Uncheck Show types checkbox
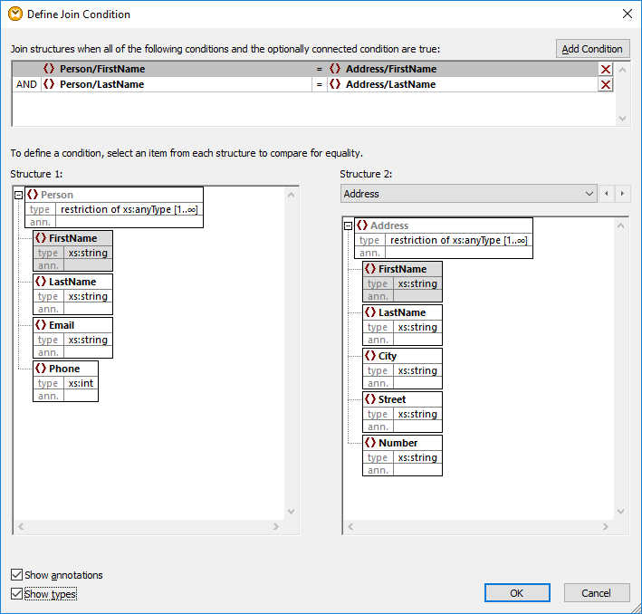This screenshot has width=642, height=614. pyautogui.click(x=17, y=594)
